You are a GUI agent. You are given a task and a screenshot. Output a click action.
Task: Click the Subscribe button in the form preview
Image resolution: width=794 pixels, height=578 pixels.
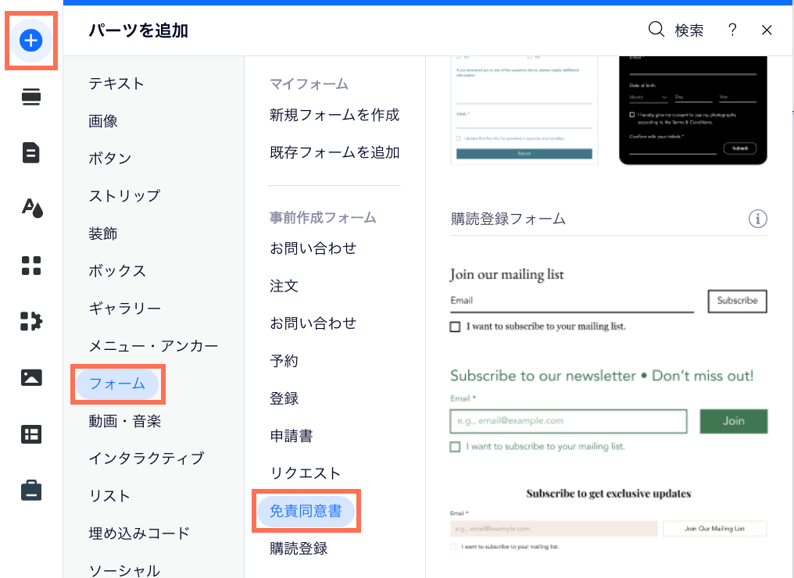click(x=736, y=301)
